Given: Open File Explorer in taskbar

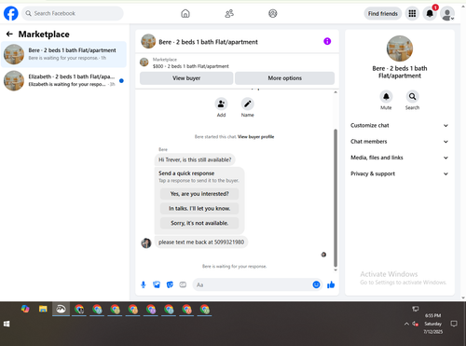Looking at the screenshot, I should click(x=43, y=309).
